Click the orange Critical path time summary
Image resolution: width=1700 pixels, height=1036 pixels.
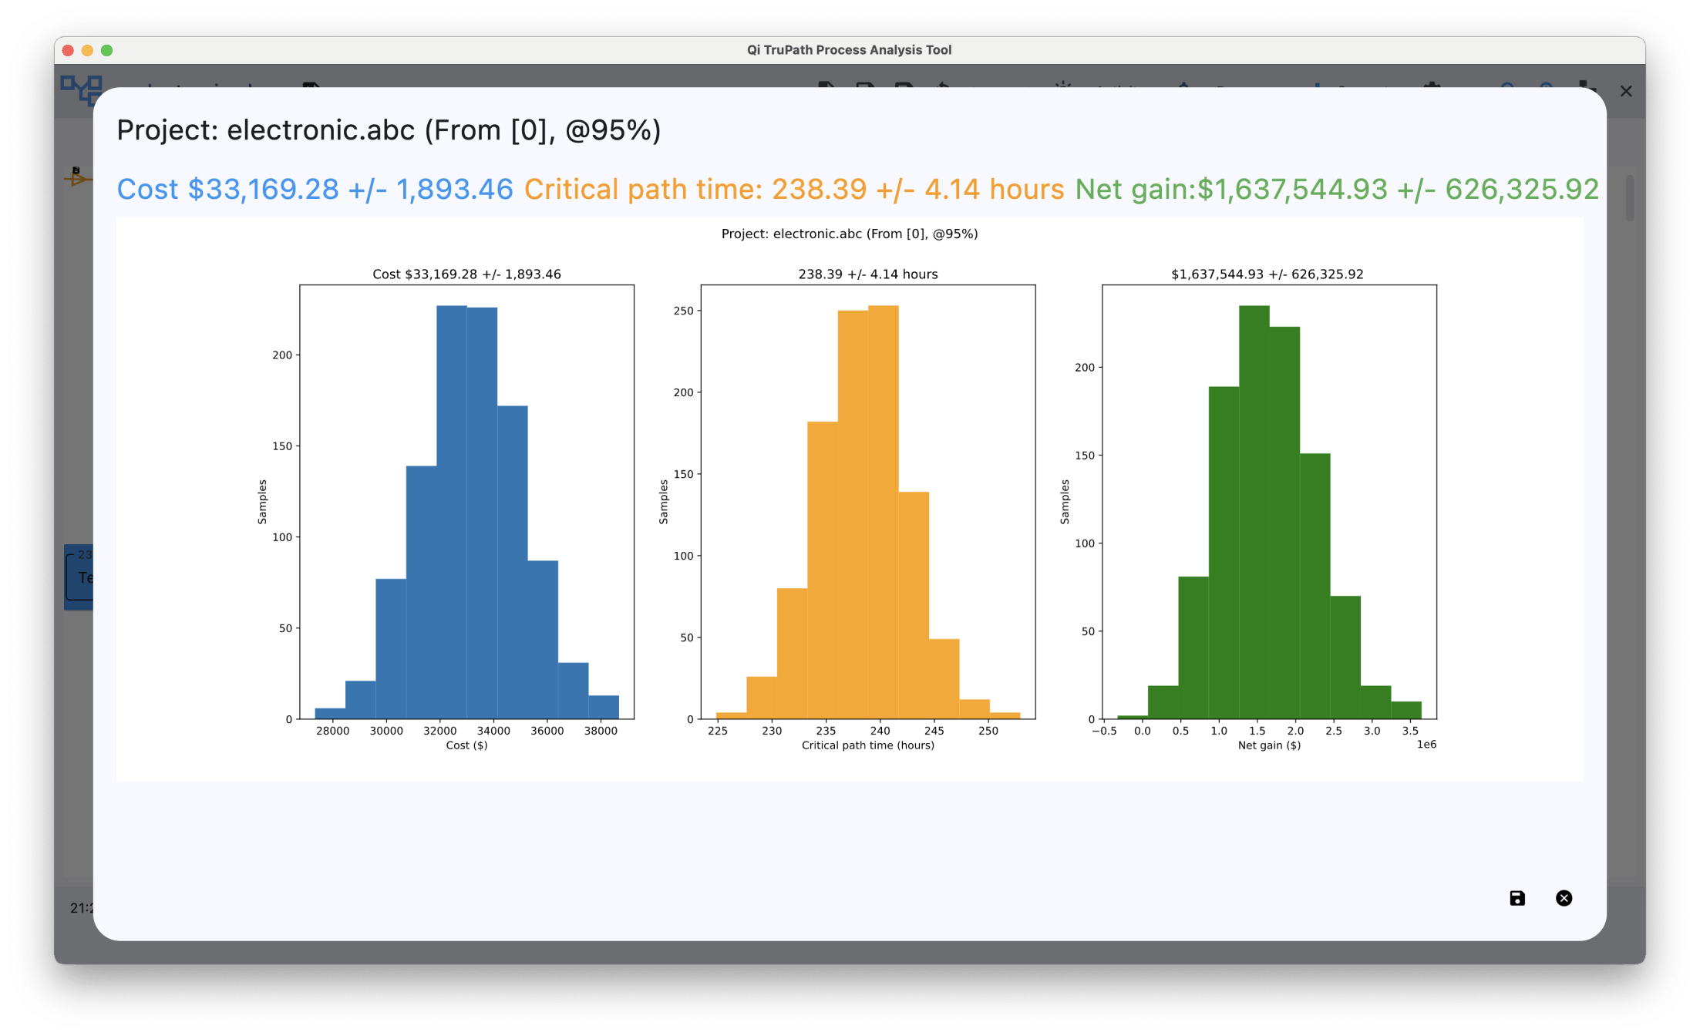point(793,190)
